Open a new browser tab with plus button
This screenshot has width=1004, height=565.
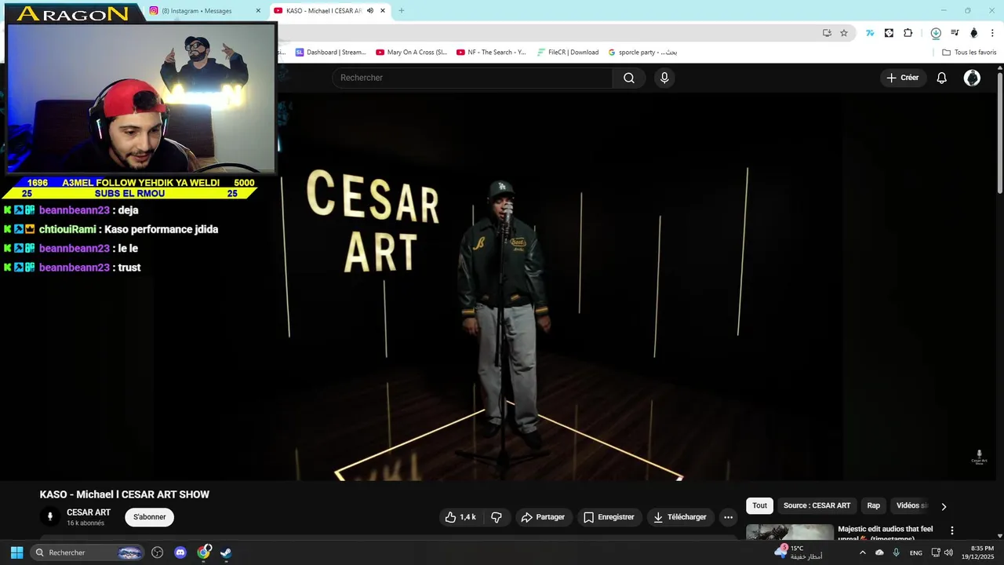pos(402,11)
